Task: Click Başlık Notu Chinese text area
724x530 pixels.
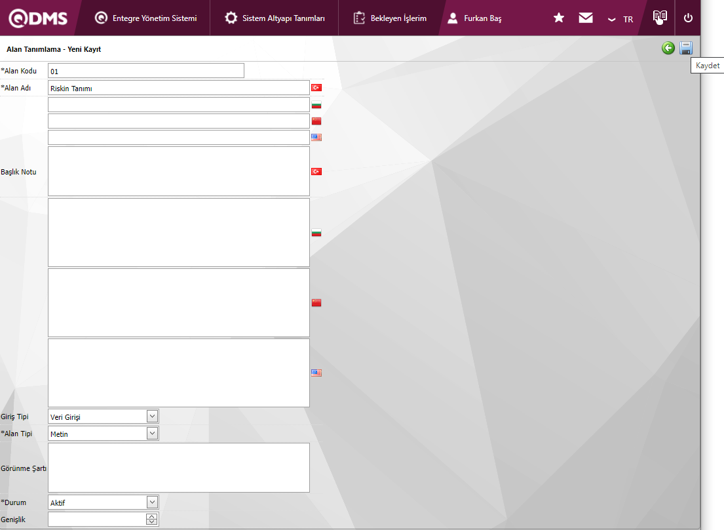Action: click(179, 302)
